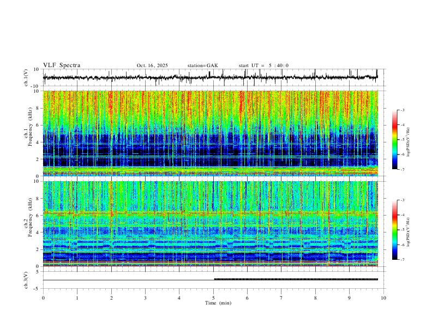The height and width of the screenshot is (334, 432).
Task: Click the "VLF Spectra" title text
Action: click(62, 65)
